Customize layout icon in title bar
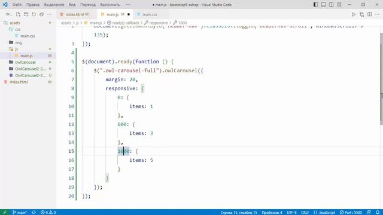The width and height of the screenshot is (383, 215). 339,4
